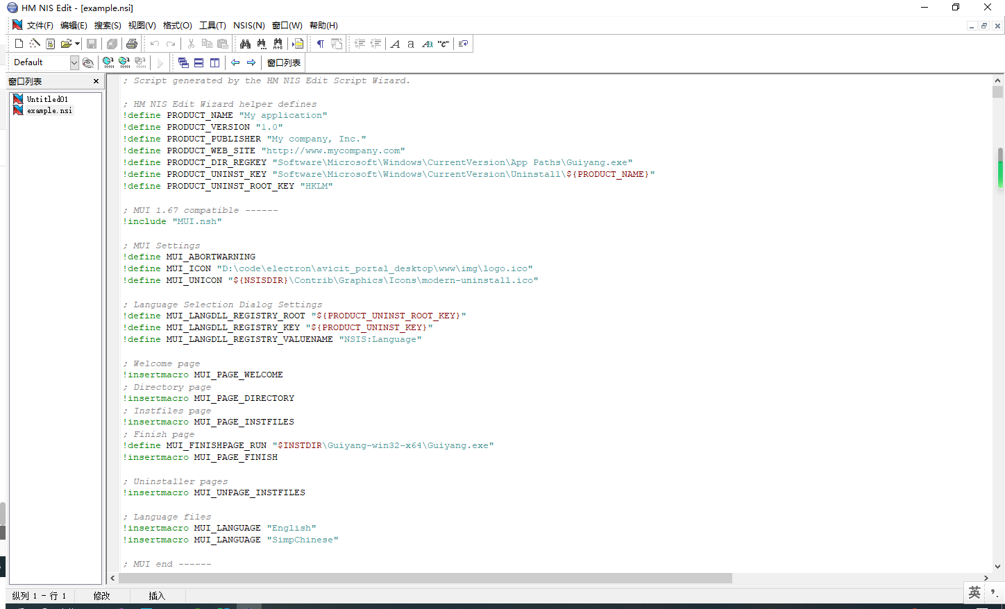Select Untitled01 in the window list

[x=47, y=99]
